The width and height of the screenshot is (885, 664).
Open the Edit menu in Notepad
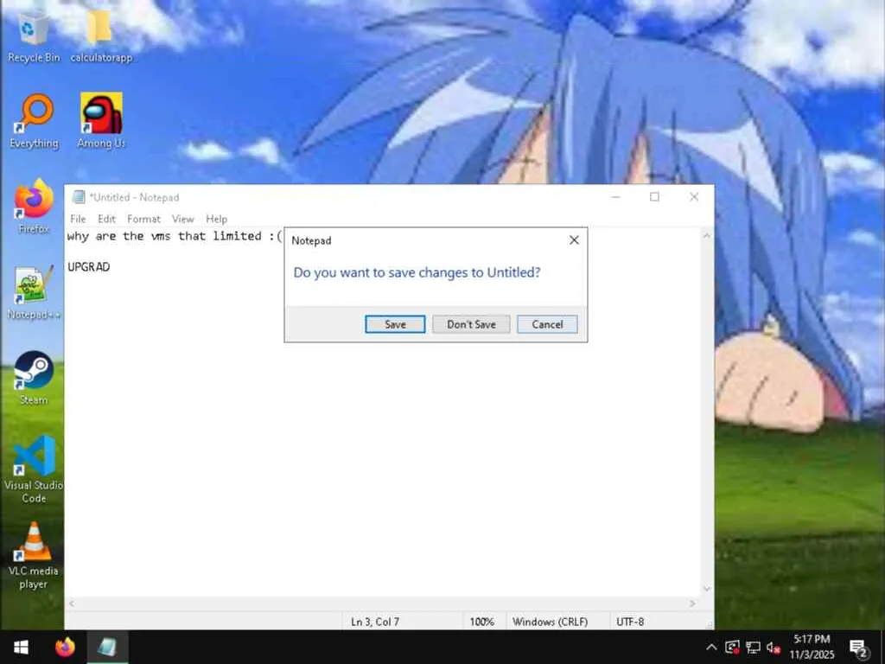106,219
